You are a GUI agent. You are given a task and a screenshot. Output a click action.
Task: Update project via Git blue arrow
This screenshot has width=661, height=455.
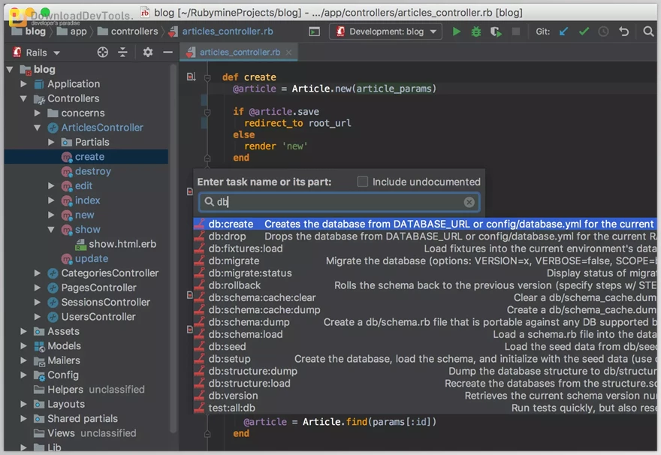[563, 32]
